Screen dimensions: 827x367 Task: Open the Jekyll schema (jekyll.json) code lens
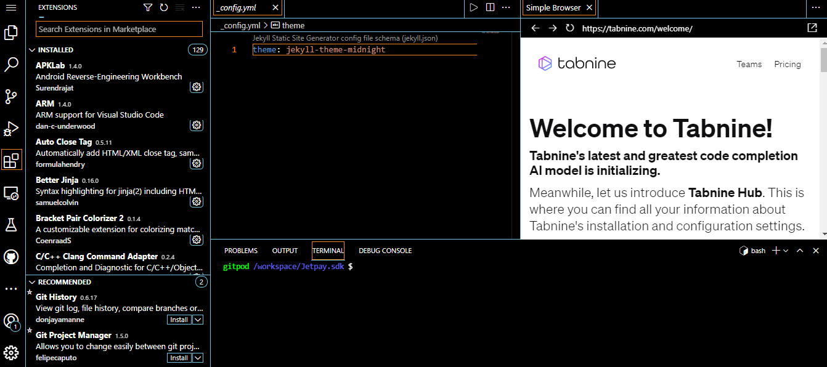(x=345, y=38)
